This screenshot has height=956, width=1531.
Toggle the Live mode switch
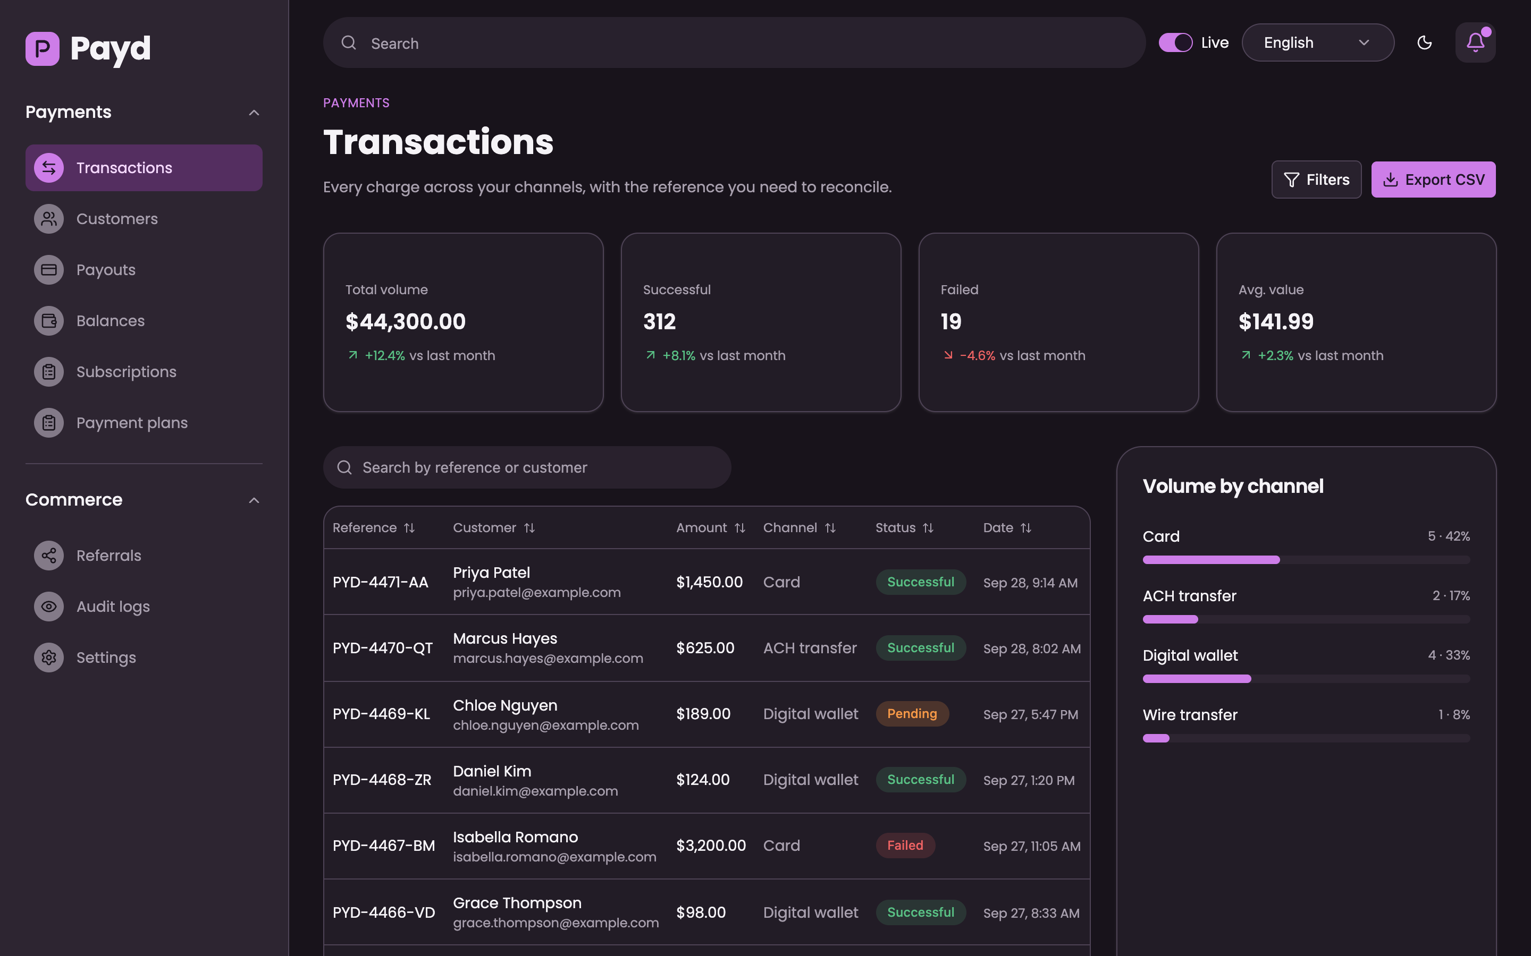pyautogui.click(x=1175, y=42)
